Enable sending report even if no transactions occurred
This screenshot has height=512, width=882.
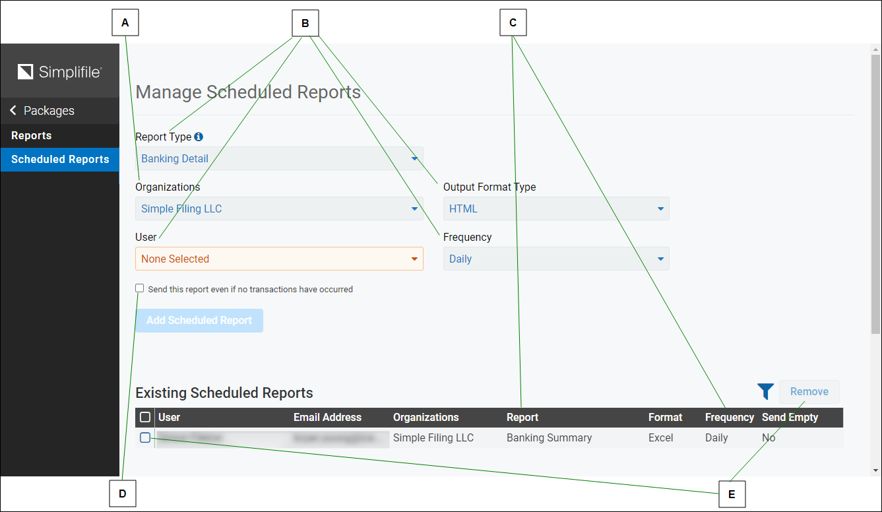tap(139, 288)
